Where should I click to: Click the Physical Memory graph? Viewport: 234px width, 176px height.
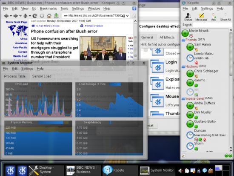[38, 138]
